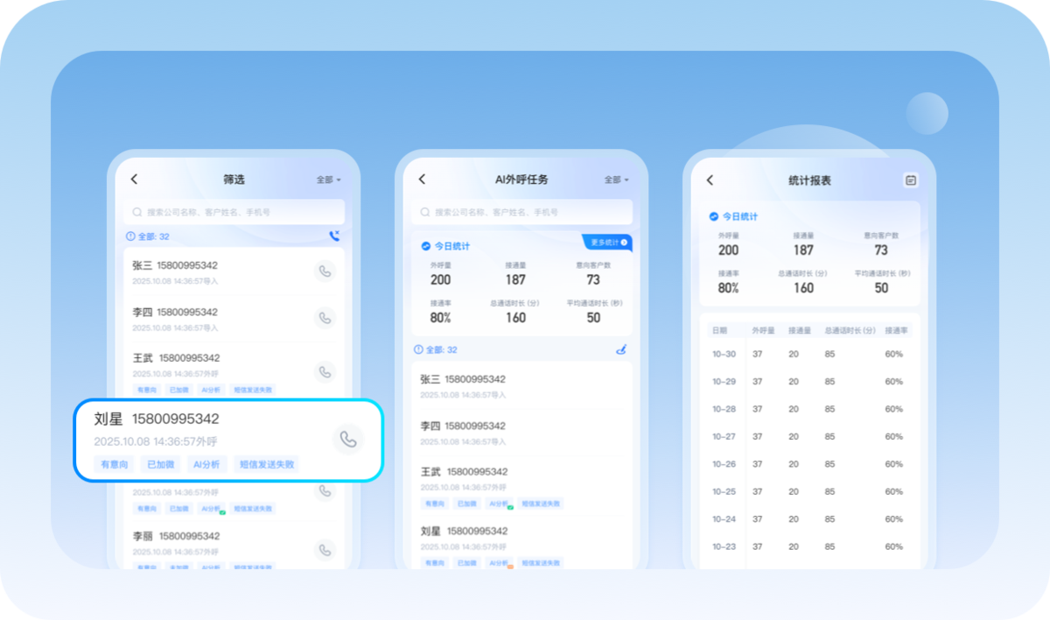Focus the search box in AI外呼任务

pyautogui.click(x=522, y=212)
